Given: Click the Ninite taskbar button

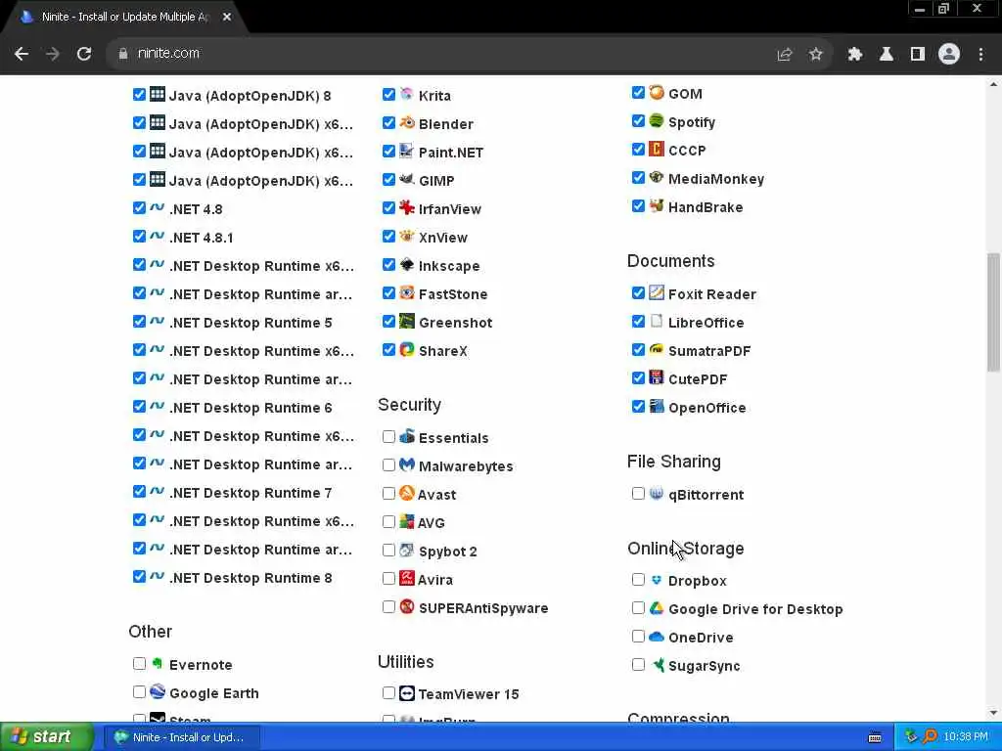Looking at the screenshot, I should (181, 737).
